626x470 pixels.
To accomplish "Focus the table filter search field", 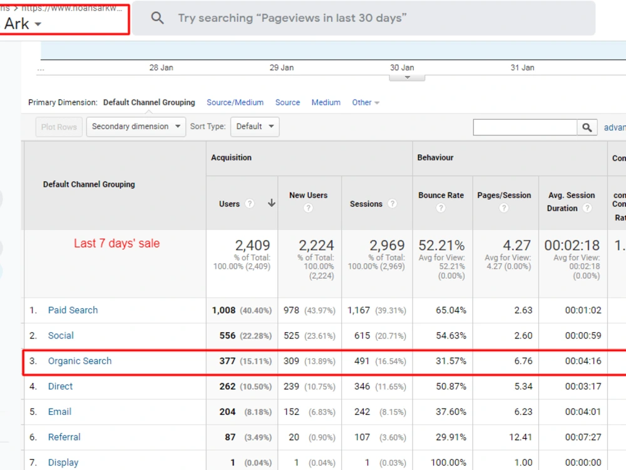I will click(525, 127).
